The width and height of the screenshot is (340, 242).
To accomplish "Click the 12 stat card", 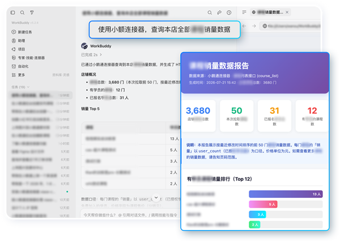I will click(312, 116).
